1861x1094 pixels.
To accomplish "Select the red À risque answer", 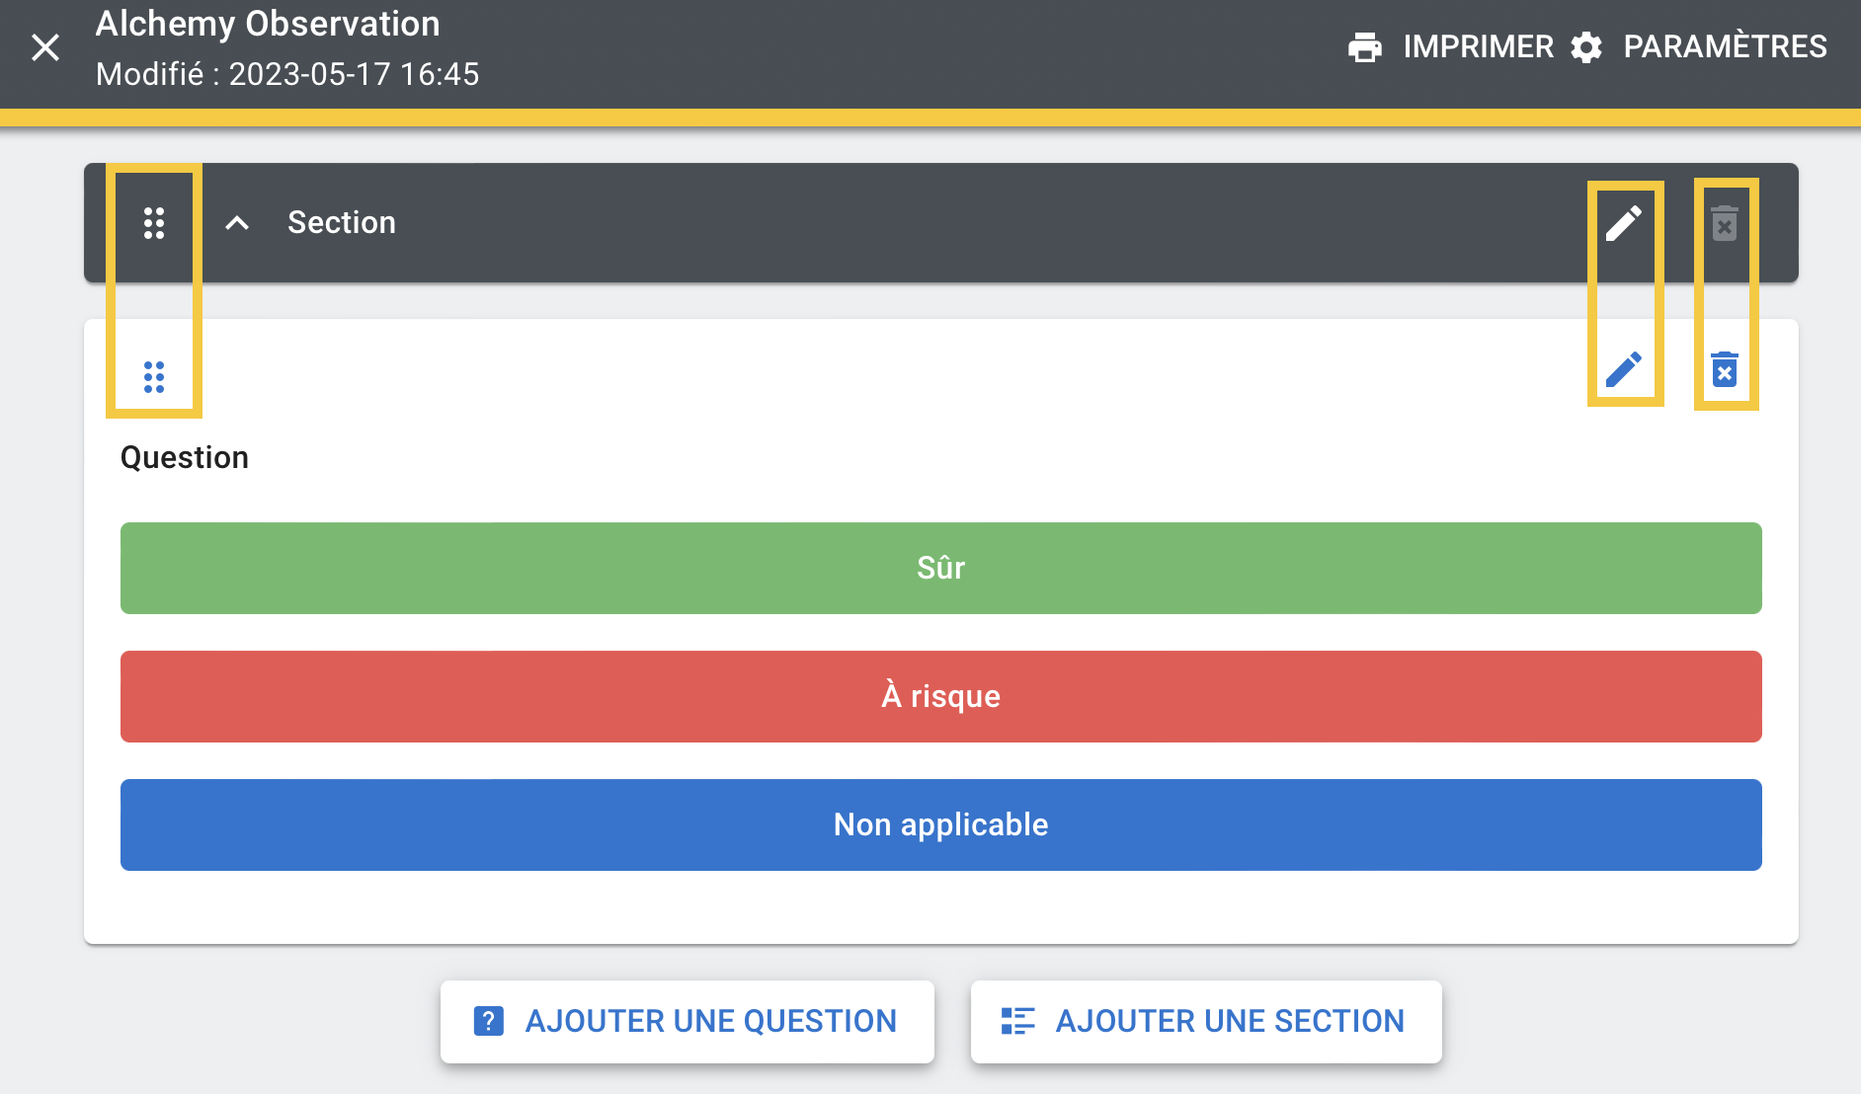I will pyautogui.click(x=940, y=696).
